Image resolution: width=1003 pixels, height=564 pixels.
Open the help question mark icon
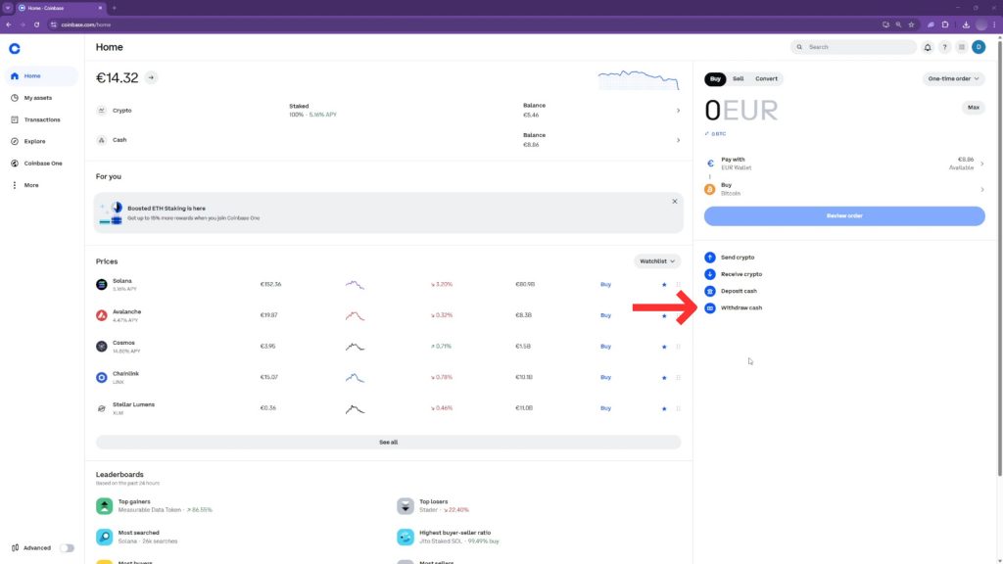pos(944,47)
